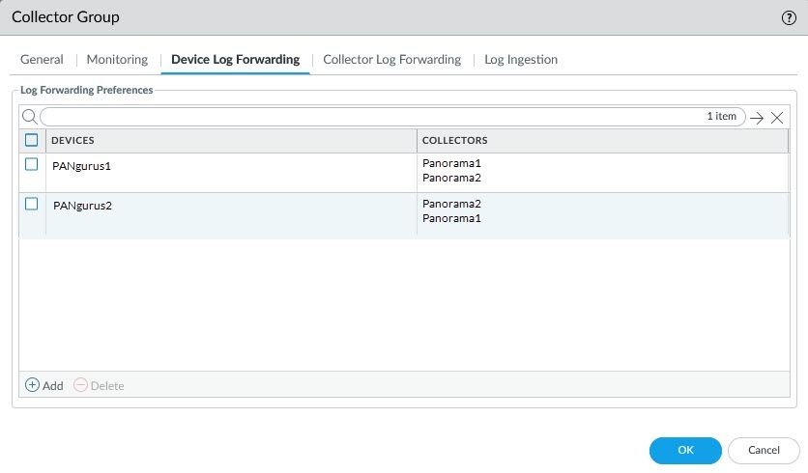The height and width of the screenshot is (473, 808).
Task: Check the PANgurus1 row checkbox
Action: (32, 165)
